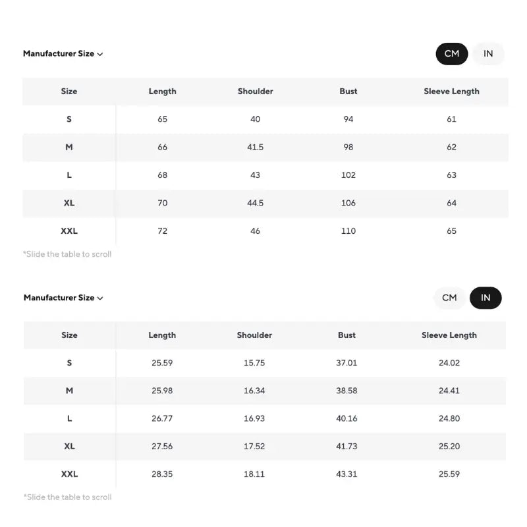
Task: Select the XL row in centimeter table
Action: 265,203
